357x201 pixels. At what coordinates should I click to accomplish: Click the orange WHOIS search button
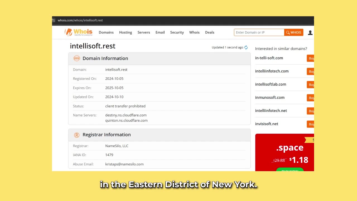coord(294,32)
